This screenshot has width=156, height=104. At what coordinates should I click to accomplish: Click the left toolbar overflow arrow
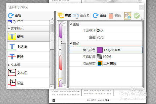[x=52, y=19]
